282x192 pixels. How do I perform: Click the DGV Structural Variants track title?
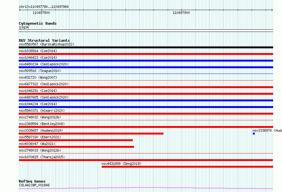click(x=44, y=40)
